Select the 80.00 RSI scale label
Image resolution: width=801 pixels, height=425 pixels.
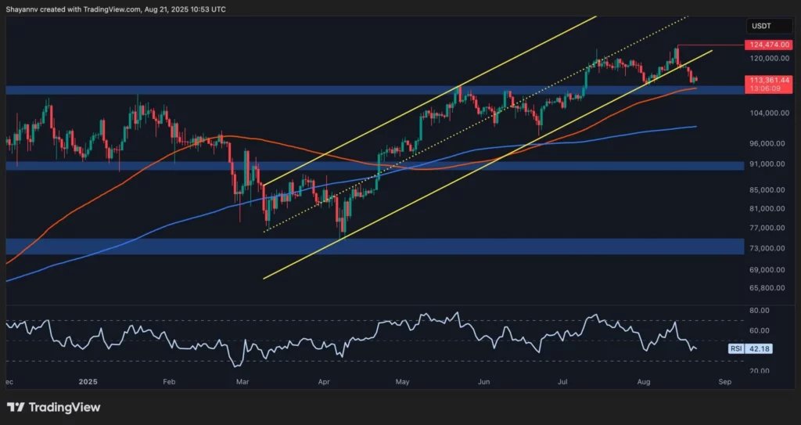point(760,311)
